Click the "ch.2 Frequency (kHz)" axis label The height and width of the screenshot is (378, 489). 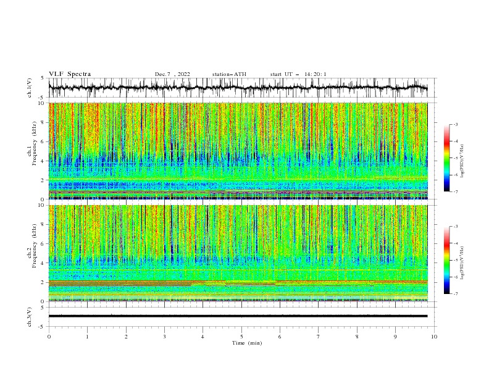coord(32,245)
